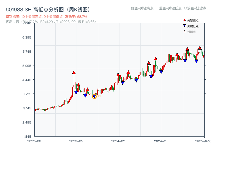Toggle the grayed 过滤点 legend label
The image size is (227, 170).
(x=192, y=32)
